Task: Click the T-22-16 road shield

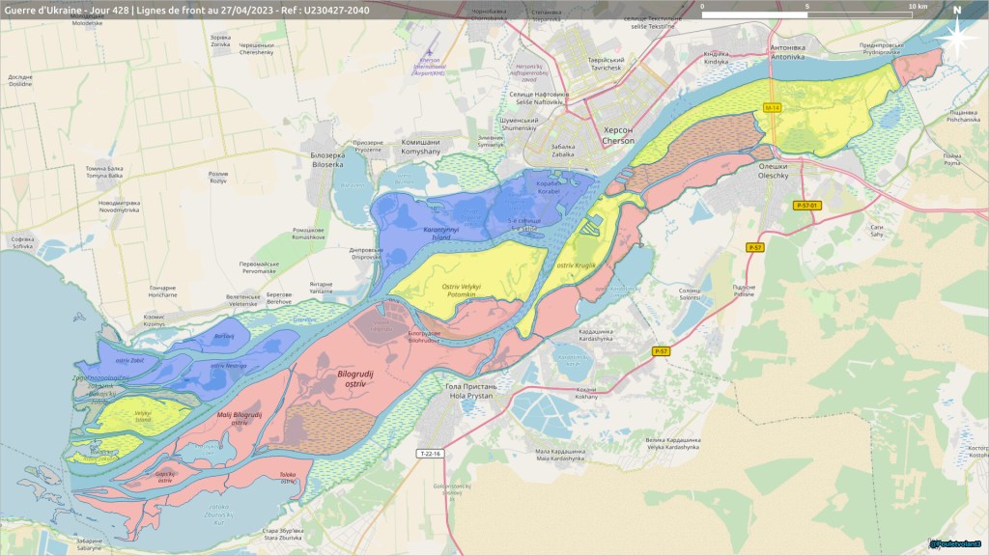Action: [430, 454]
